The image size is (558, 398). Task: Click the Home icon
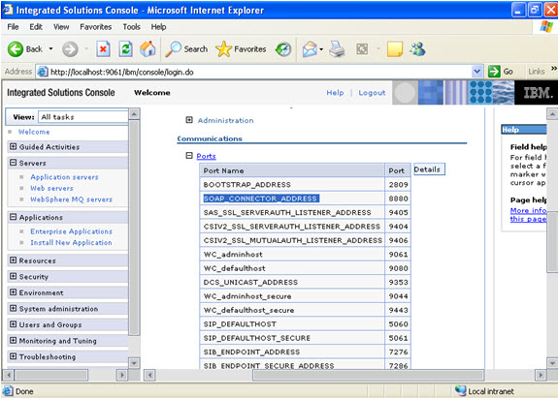click(148, 49)
